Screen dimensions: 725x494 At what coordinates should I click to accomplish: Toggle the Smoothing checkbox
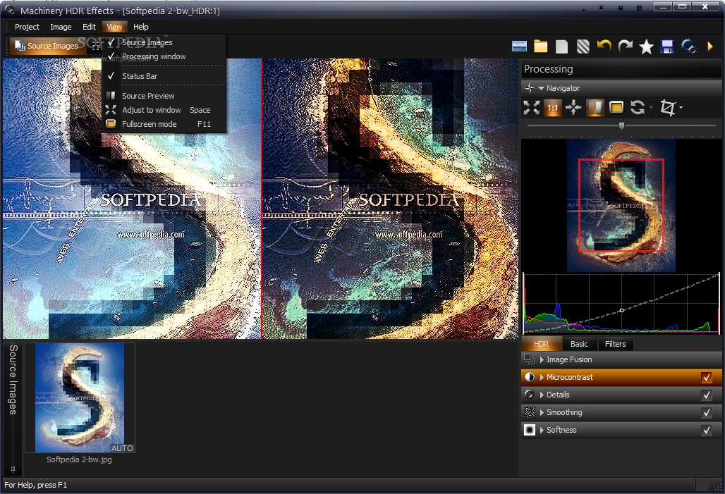point(707,412)
